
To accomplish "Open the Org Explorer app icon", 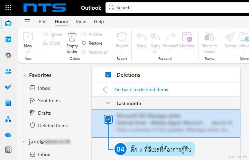I will click(x=8, y=119).
